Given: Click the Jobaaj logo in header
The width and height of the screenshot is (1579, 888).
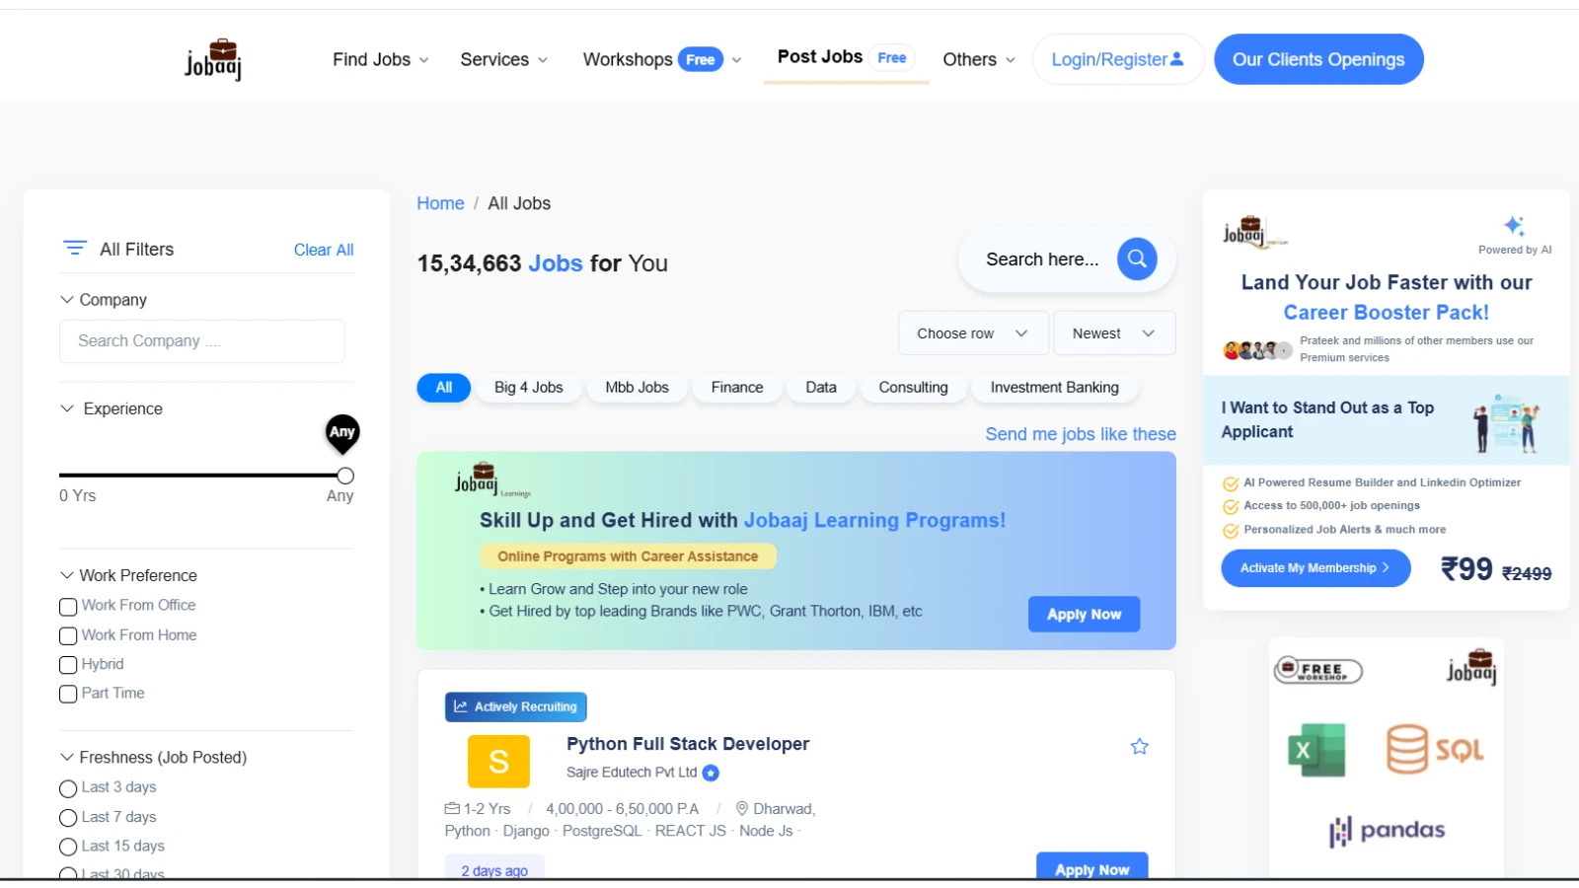Looking at the screenshot, I should pos(213,59).
